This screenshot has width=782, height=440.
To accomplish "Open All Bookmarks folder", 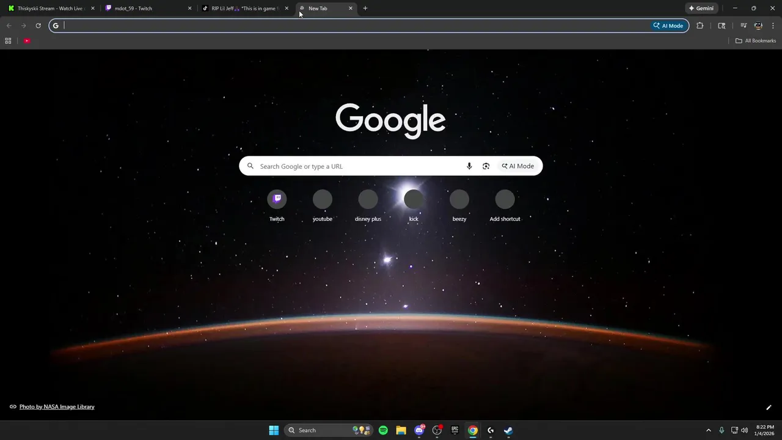I will point(756,41).
